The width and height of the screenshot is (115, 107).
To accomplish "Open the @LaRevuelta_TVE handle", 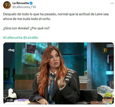I will pyautogui.click(x=24, y=7).
